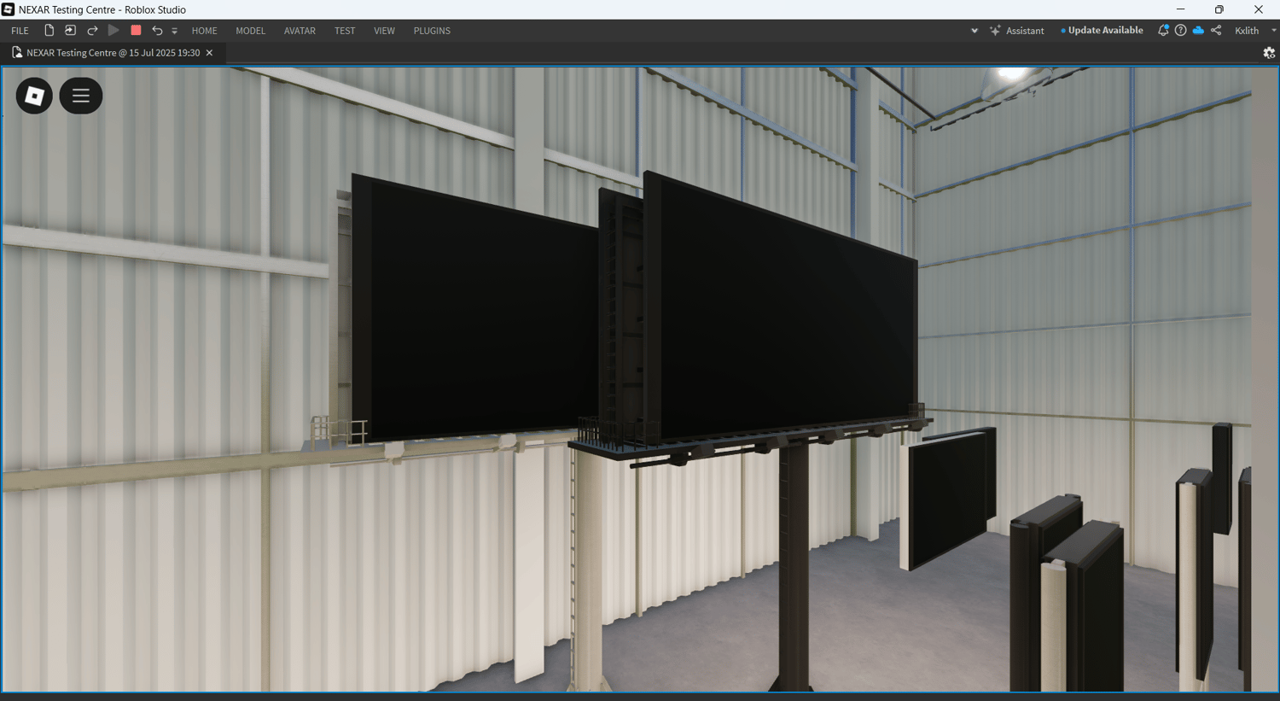
Task: Open viewport settings gear with eye icon
Action: (x=1269, y=53)
